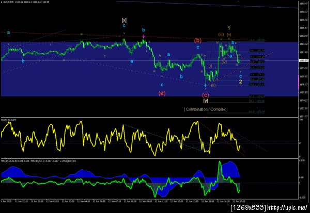310x213 pixels.
Task: Select the [ Combination / Complex ] text label
Action: coord(206,109)
